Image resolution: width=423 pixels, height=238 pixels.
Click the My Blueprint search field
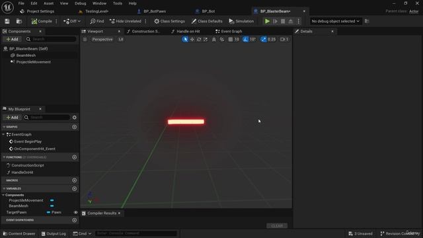[46, 118]
